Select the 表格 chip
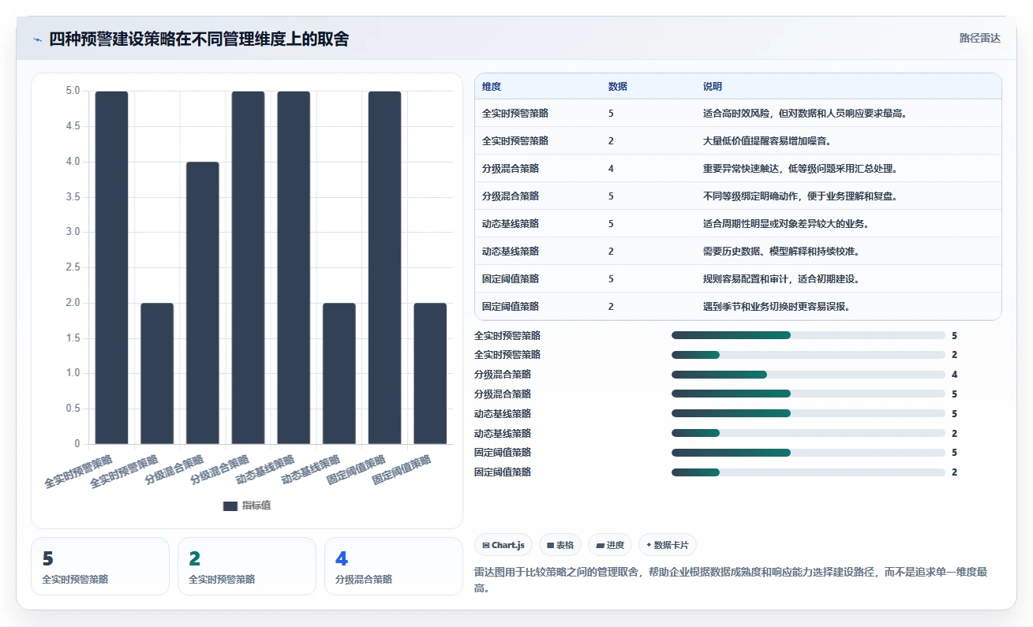This screenshot has width=1033, height=627. click(560, 545)
